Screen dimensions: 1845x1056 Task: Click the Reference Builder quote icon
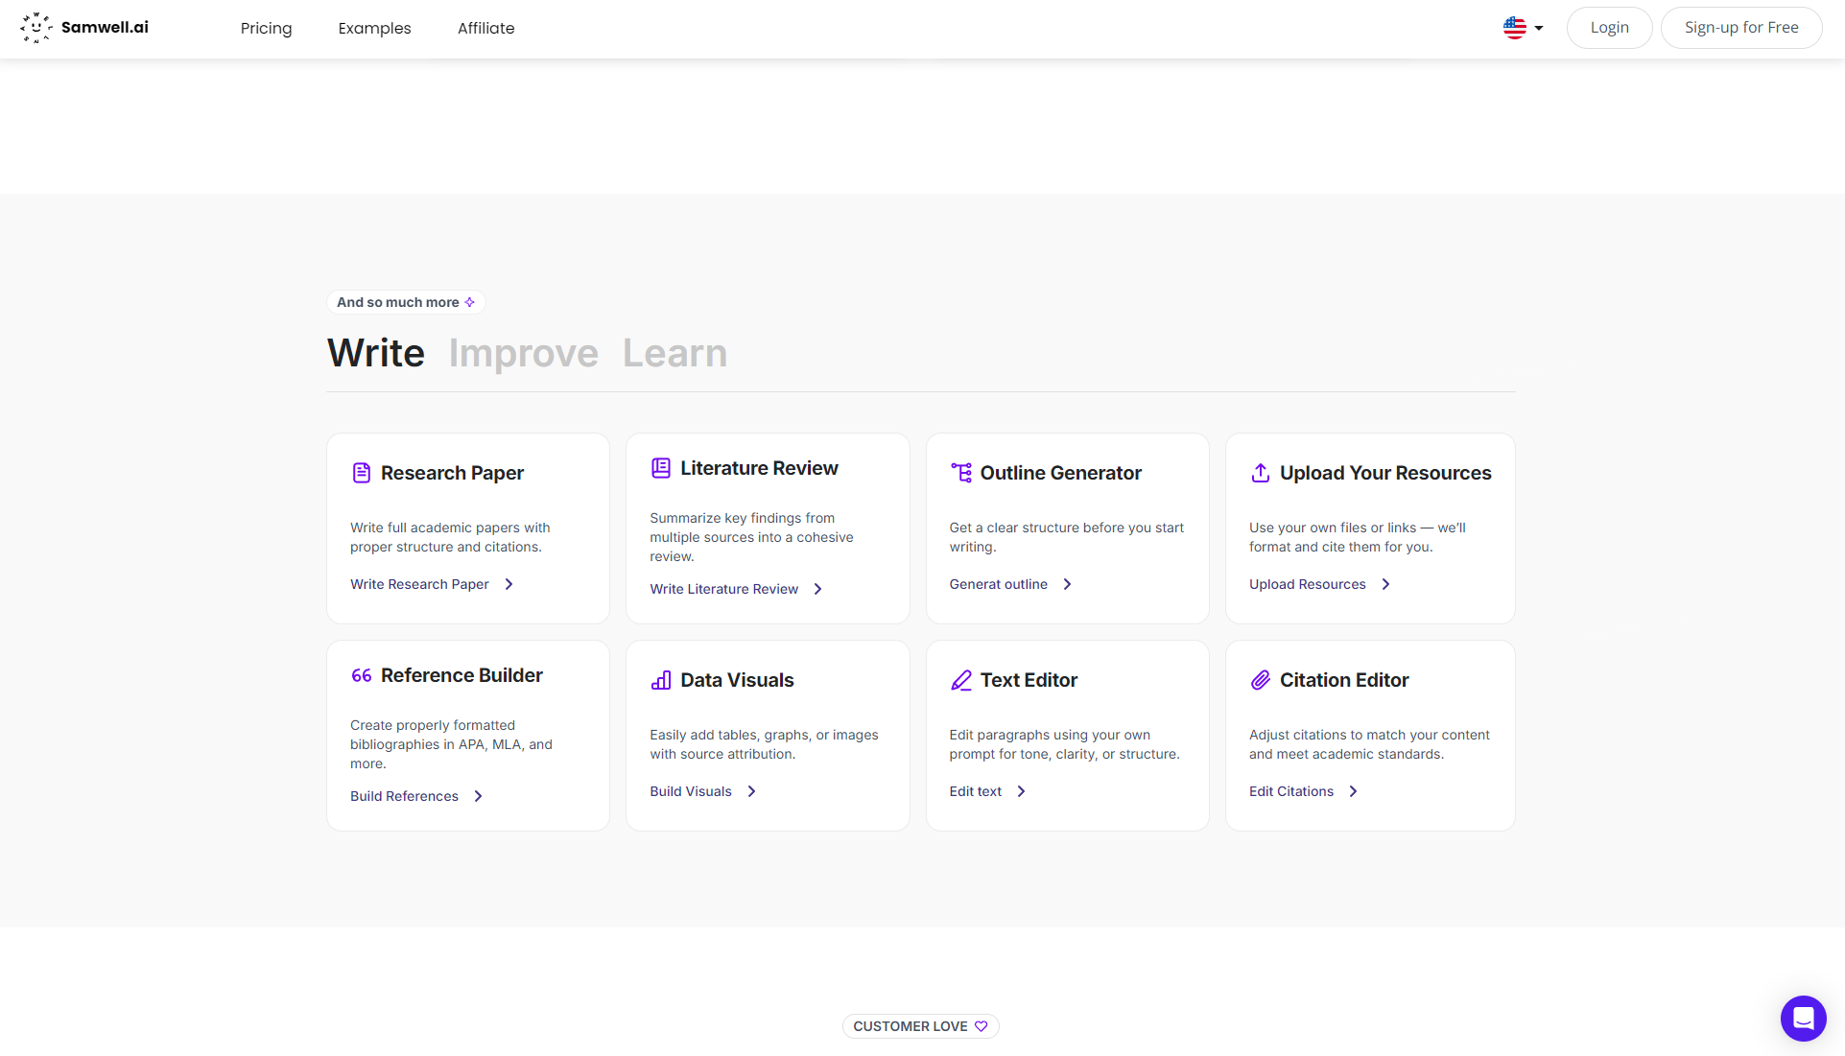(361, 675)
